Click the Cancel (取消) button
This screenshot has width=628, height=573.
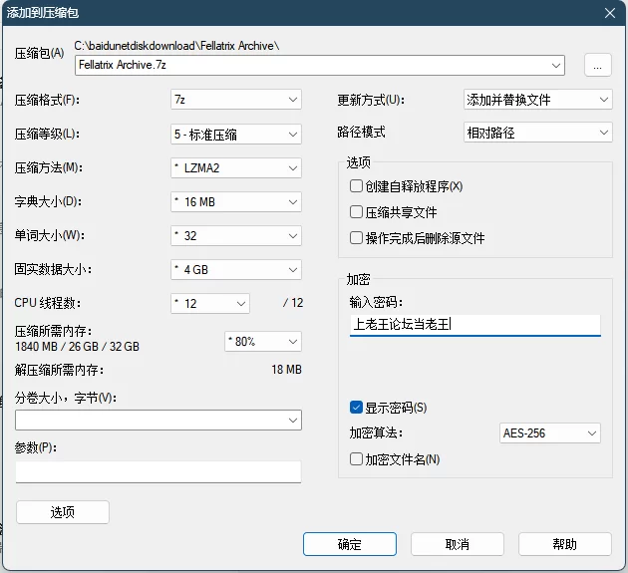(x=457, y=544)
